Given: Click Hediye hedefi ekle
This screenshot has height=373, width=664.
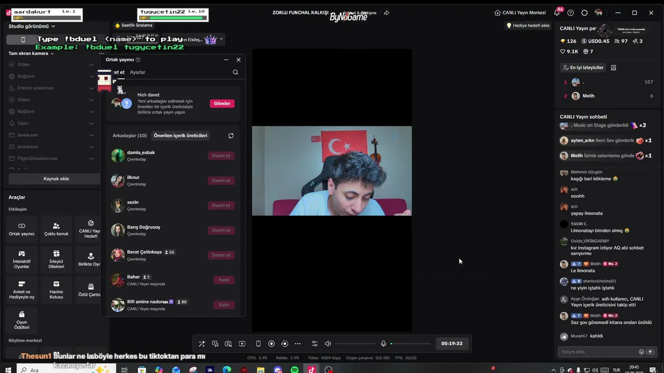Looking at the screenshot, I should [528, 25].
